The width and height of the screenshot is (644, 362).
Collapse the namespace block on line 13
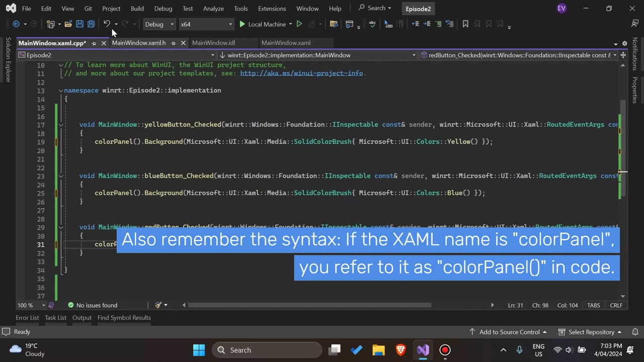tap(60, 90)
